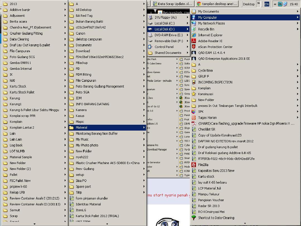Open eScan Protection Center icon
The width and height of the screenshot is (301, 226).
[194, 47]
